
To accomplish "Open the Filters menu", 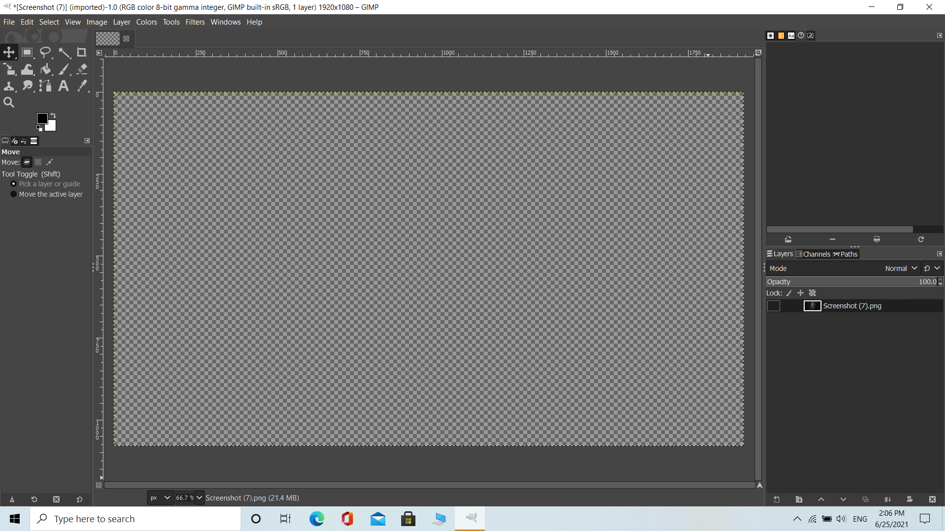I will click(195, 22).
